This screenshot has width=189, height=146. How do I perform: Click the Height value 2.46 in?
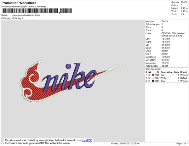[x=184, y=8]
